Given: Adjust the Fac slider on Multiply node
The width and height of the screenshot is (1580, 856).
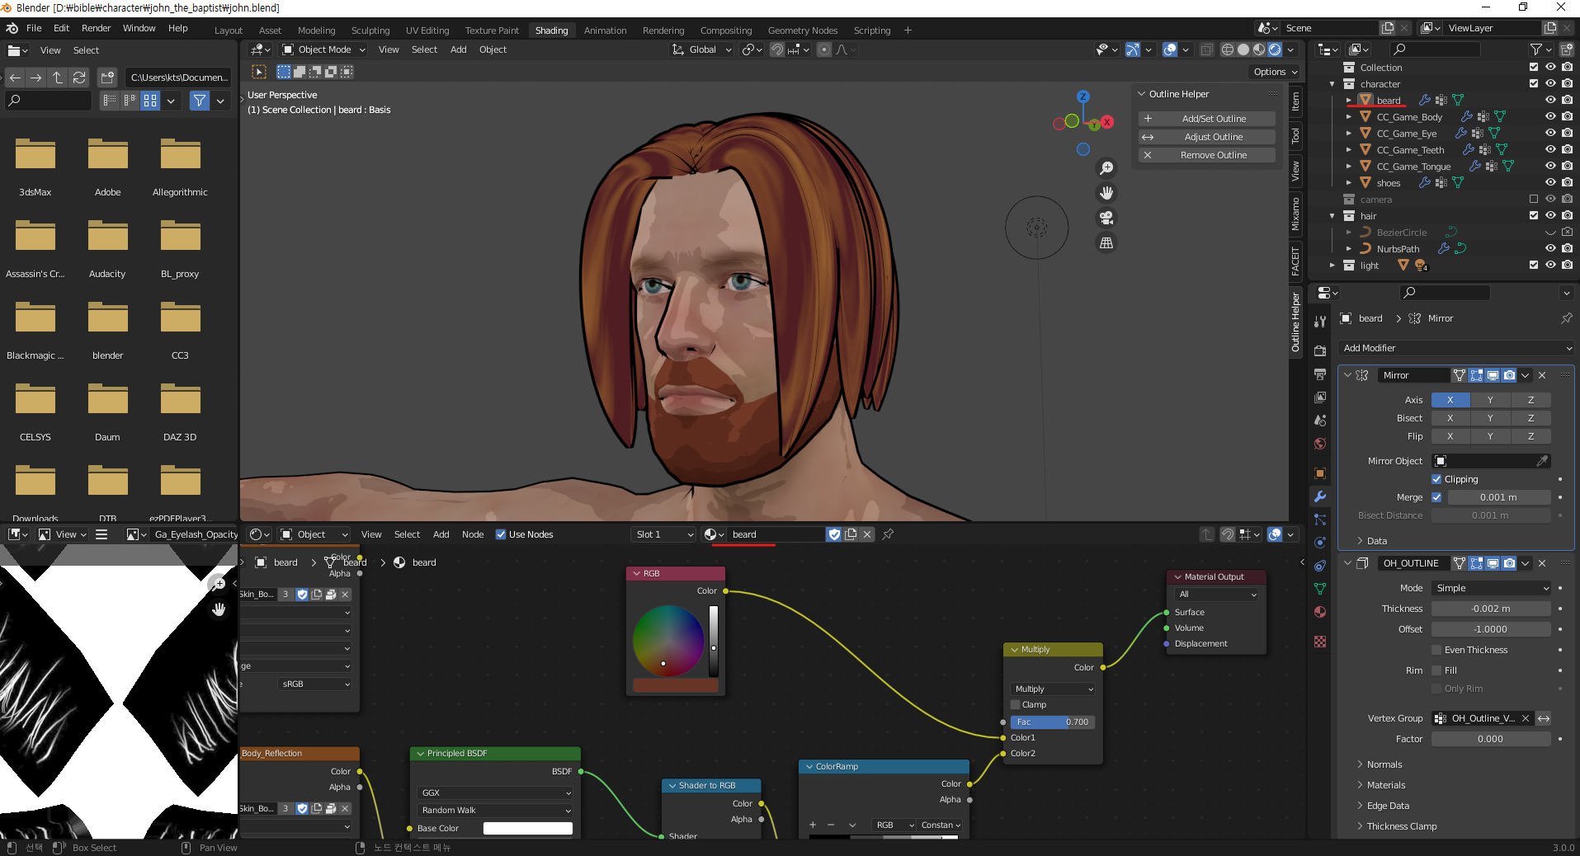Looking at the screenshot, I should (1052, 722).
